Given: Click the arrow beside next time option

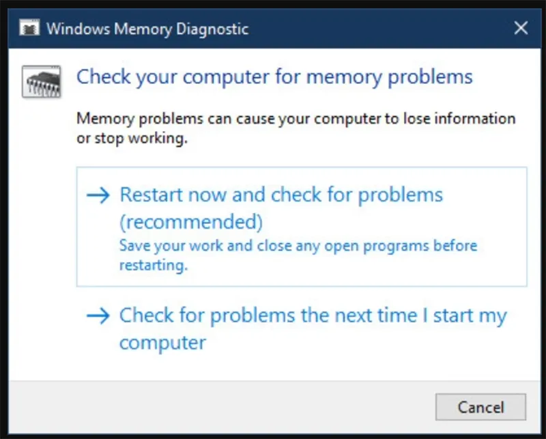Looking at the screenshot, I should (x=99, y=316).
